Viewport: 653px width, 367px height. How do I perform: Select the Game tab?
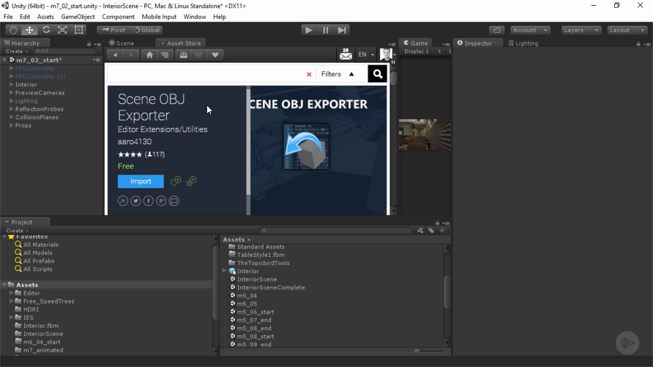(416, 43)
